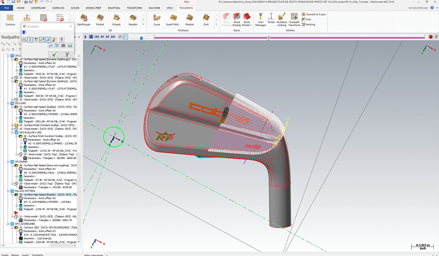
Task: Expand the Multiaxis toolpath gallery
Action: point(216,24)
